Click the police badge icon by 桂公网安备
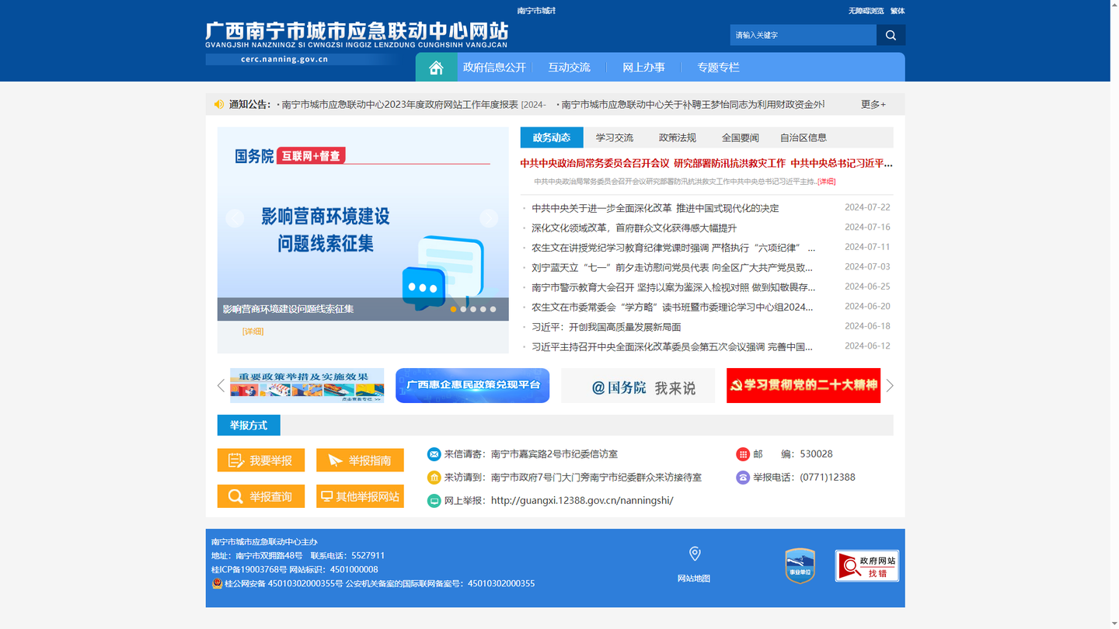Screen dimensions: 1119x629 [x=218, y=583]
